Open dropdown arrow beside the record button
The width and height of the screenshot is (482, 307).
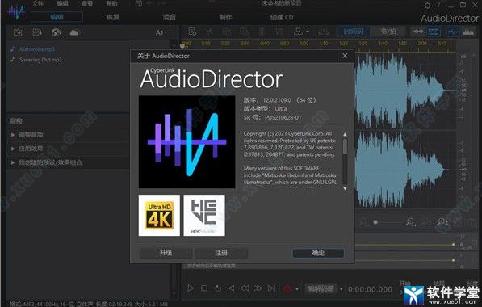pyautogui.click(x=297, y=289)
